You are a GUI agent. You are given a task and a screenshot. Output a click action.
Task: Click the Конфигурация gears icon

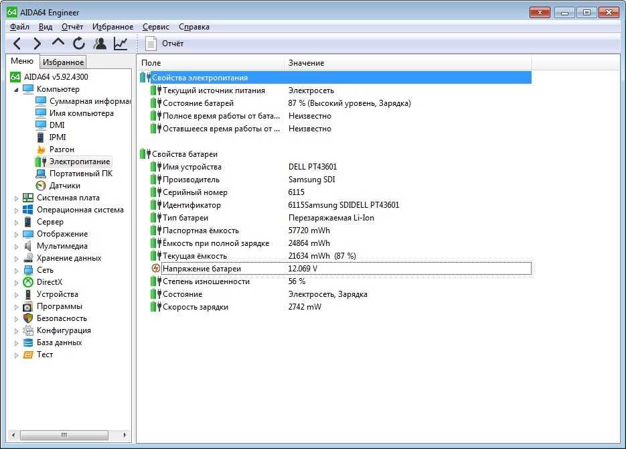[28, 330]
